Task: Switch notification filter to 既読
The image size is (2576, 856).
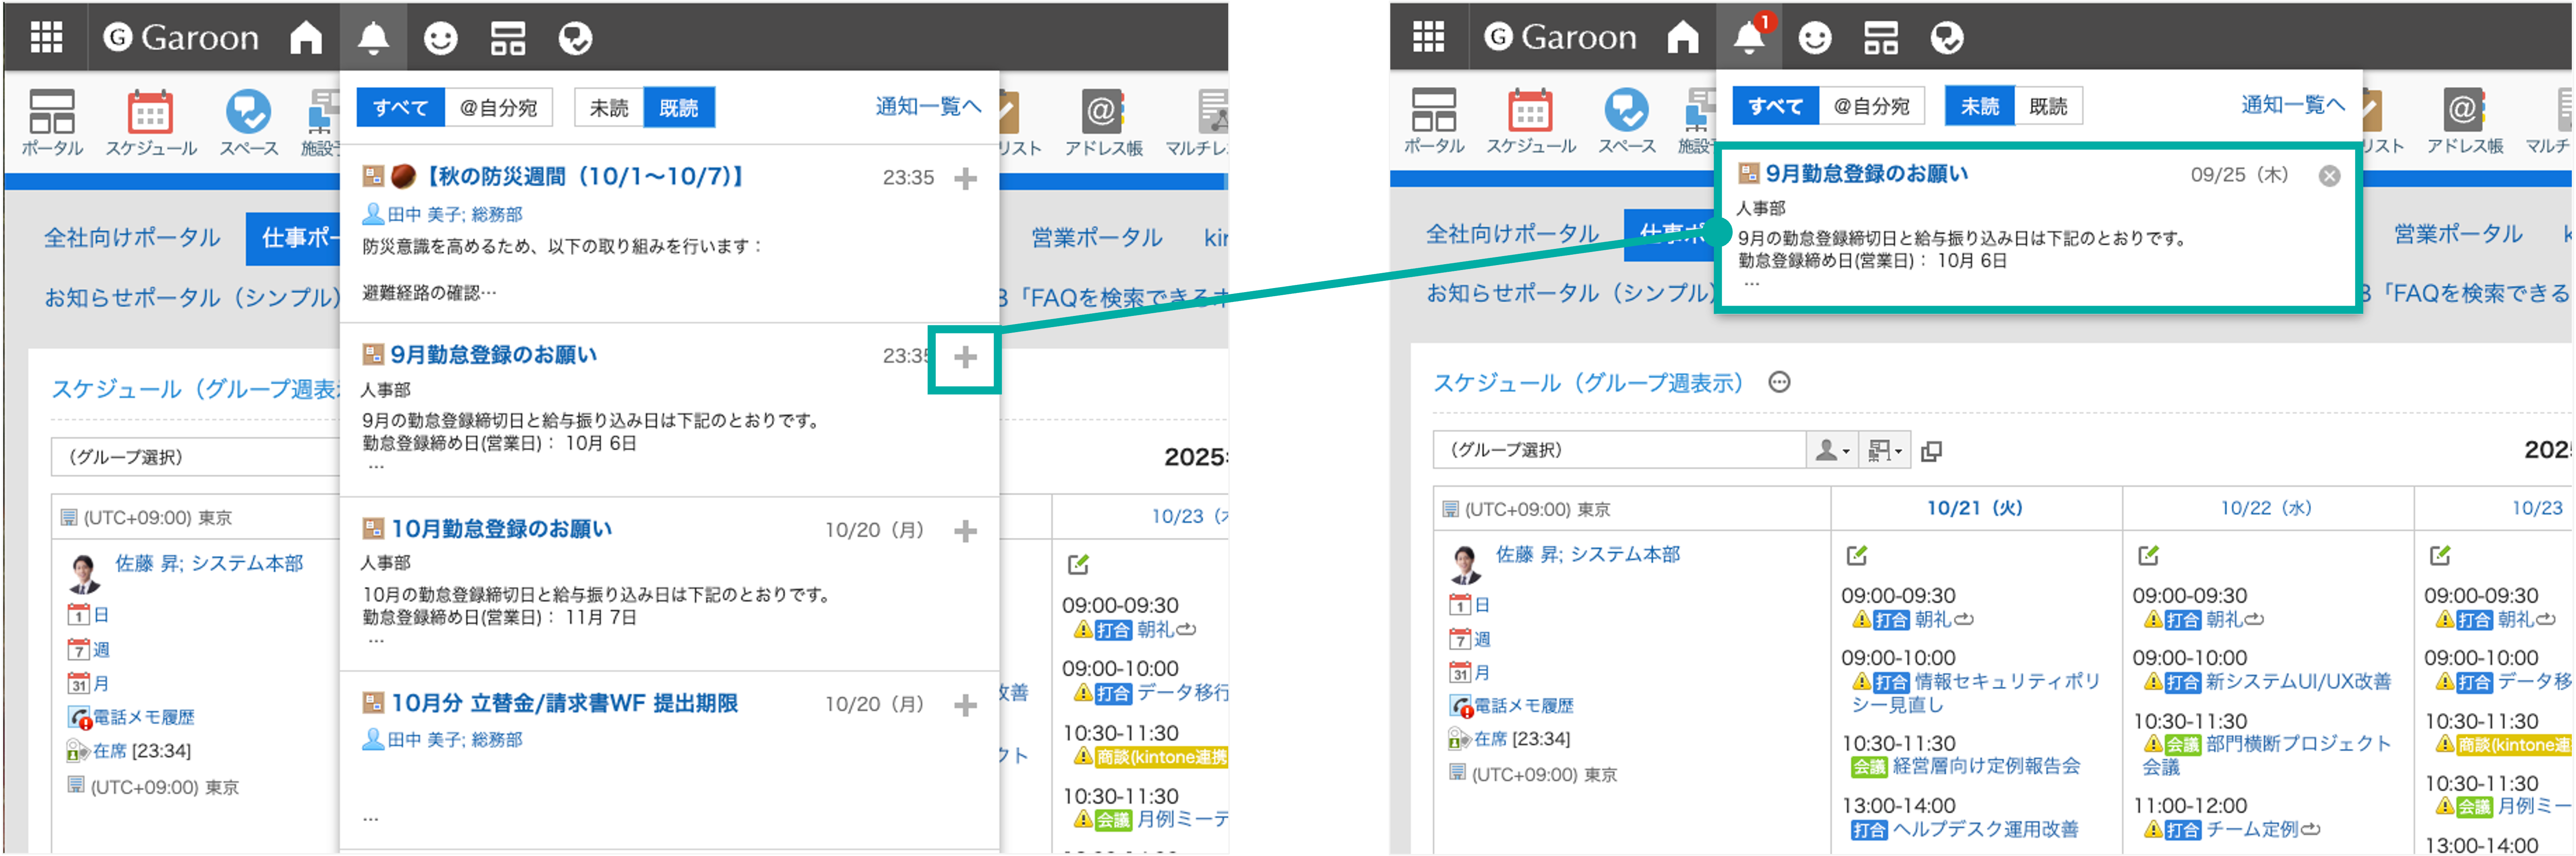Action: (x=680, y=107)
